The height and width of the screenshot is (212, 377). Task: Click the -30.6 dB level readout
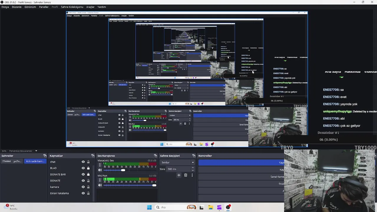pyautogui.click(x=152, y=160)
